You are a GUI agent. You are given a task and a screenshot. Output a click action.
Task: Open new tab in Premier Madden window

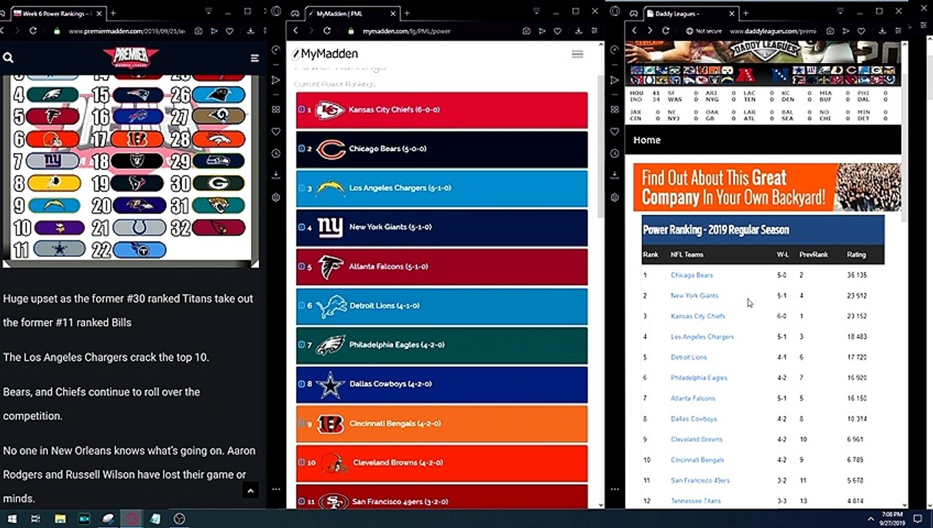point(114,13)
